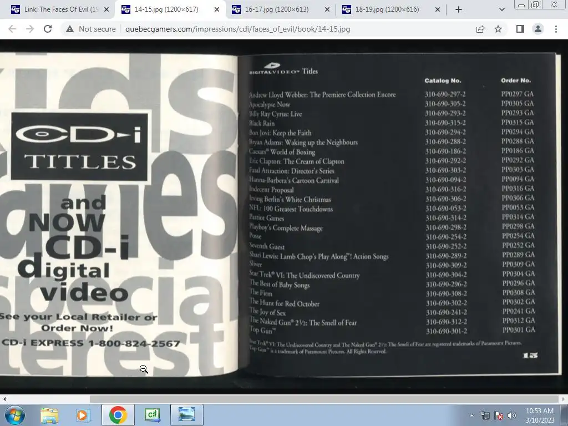Click the scrollbar right arrow

pyautogui.click(x=564, y=399)
